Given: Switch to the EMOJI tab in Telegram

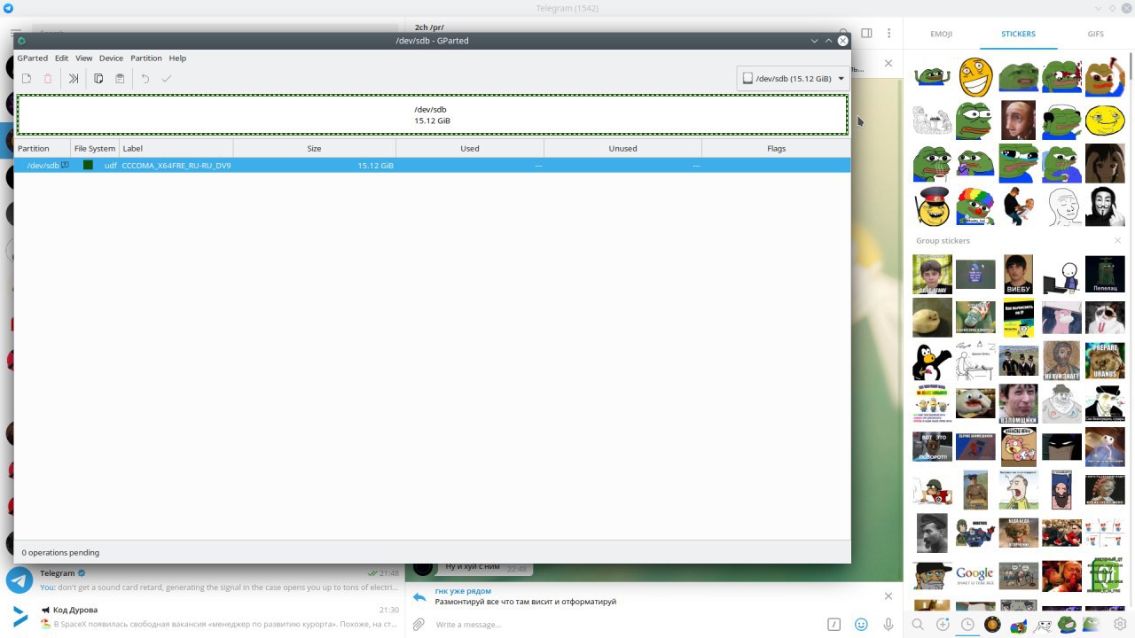Looking at the screenshot, I should (941, 34).
